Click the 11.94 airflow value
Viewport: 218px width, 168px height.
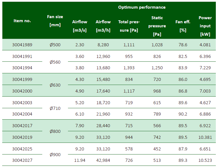pos(80,160)
